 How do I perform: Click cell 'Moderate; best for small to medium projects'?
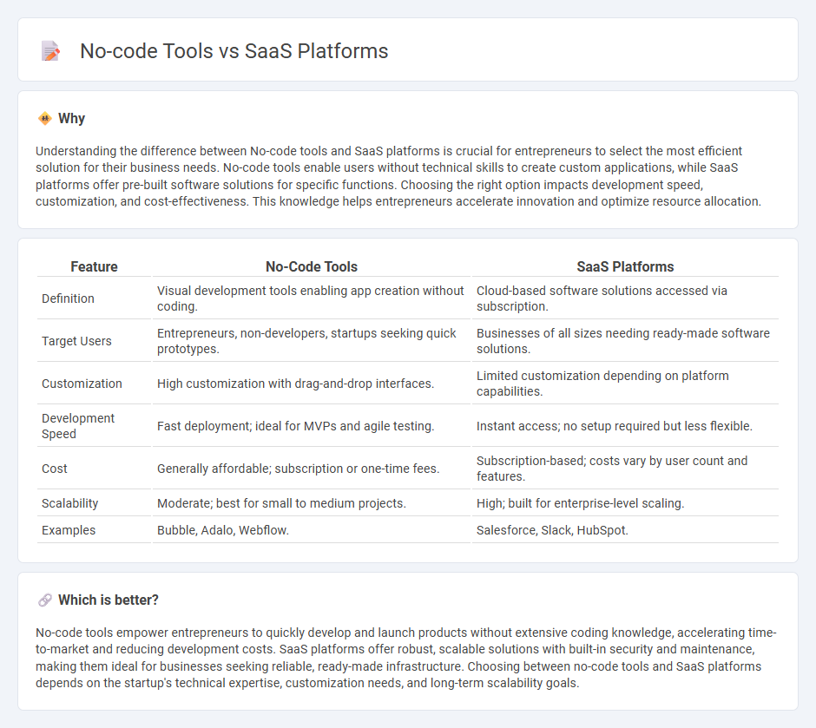coord(311,503)
